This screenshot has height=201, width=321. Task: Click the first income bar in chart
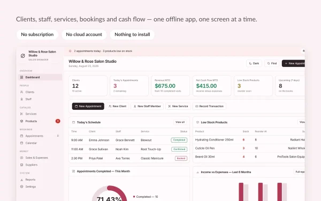pos(241,192)
